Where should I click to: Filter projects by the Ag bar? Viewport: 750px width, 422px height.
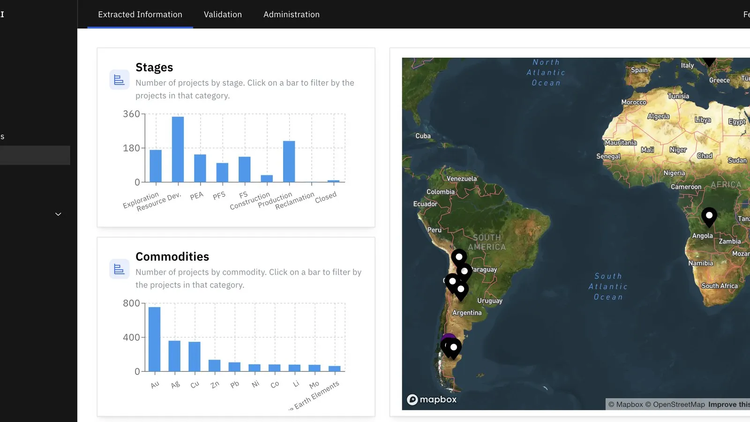click(174, 356)
